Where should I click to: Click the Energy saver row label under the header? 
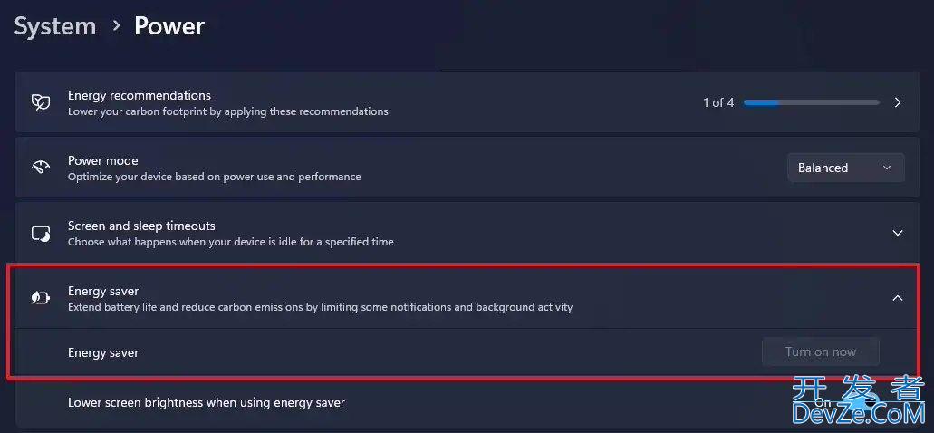point(103,352)
